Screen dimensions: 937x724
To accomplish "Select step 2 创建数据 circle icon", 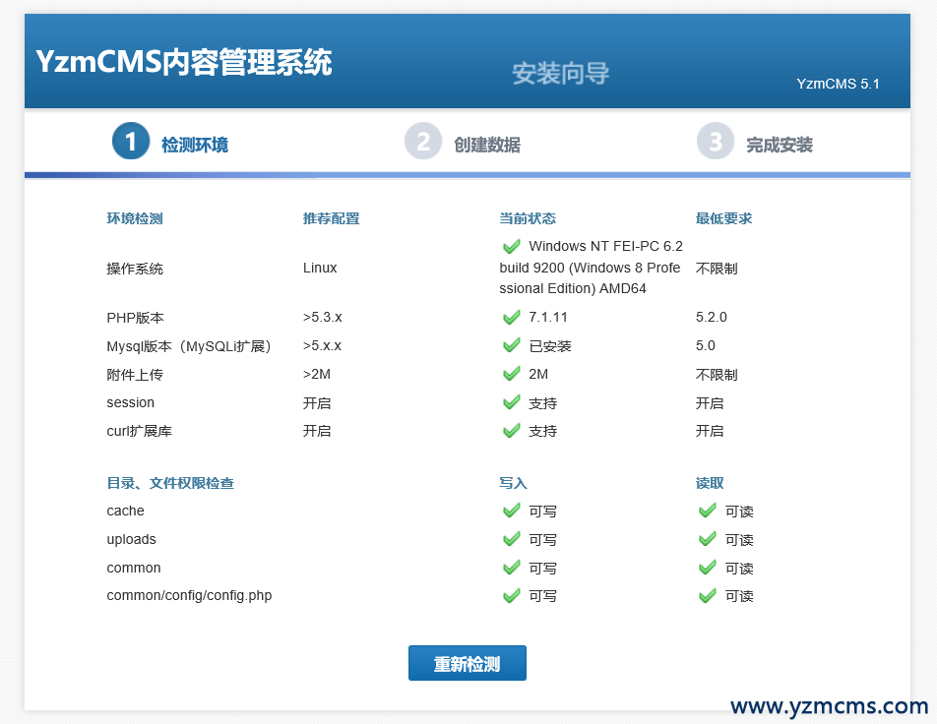I will point(423,141).
